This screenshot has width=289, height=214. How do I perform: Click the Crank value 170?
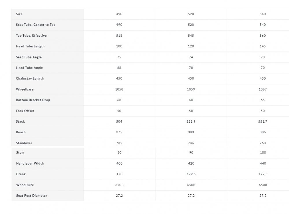pyautogui.click(x=119, y=174)
